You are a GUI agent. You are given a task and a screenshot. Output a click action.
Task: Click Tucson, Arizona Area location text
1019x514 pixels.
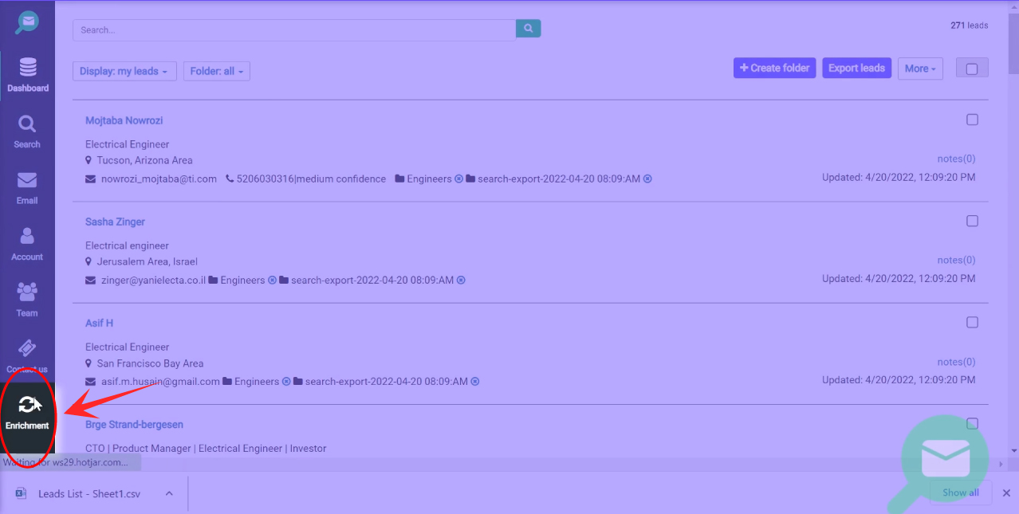145,160
